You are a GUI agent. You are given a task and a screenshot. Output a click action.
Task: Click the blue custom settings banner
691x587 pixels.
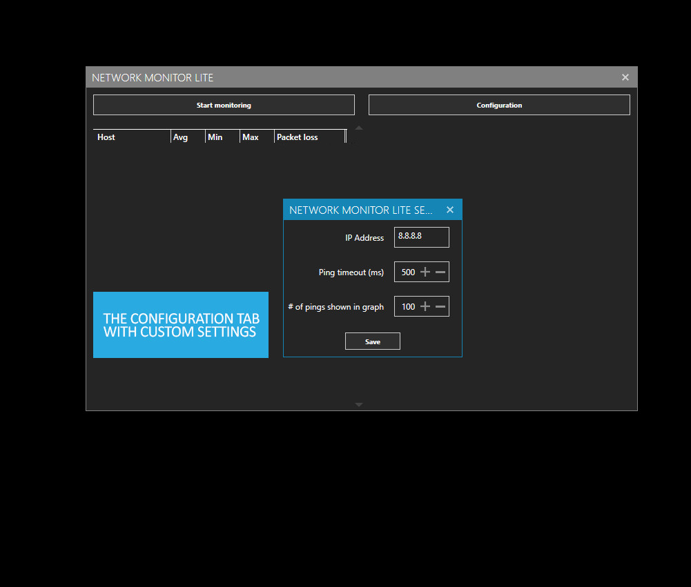click(180, 325)
